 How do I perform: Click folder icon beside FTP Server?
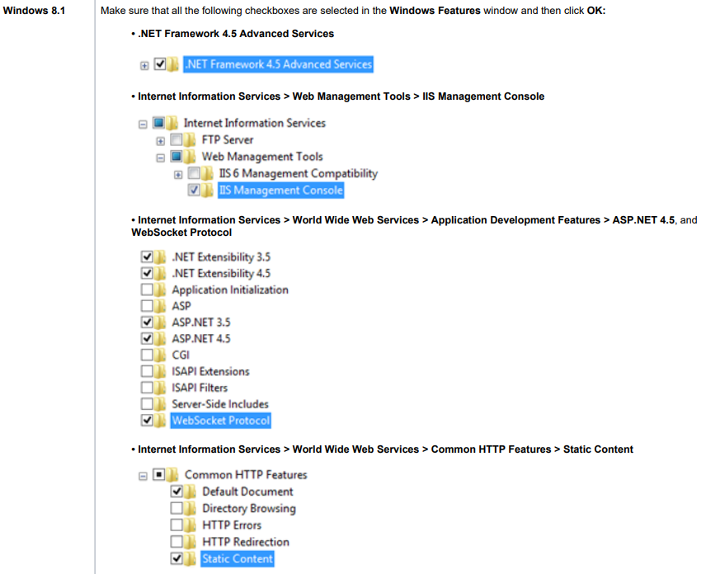(194, 140)
